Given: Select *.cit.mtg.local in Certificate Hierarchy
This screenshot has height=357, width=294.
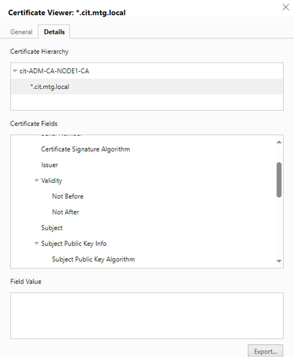Looking at the screenshot, I should [x=49, y=86].
